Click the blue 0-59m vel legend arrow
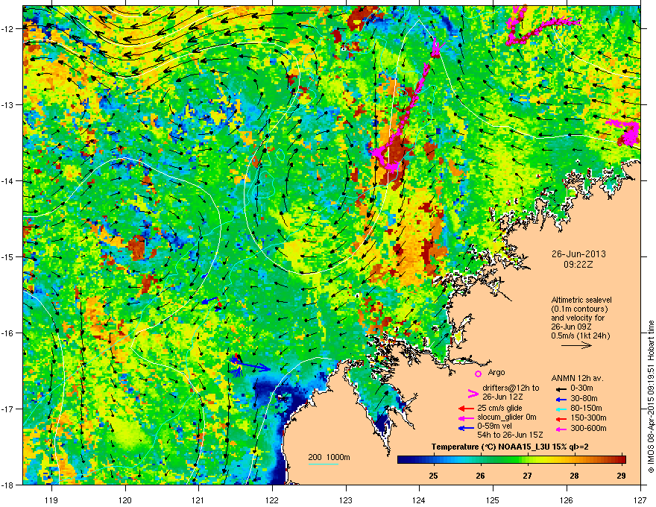The image size is (656, 507). [x=466, y=428]
